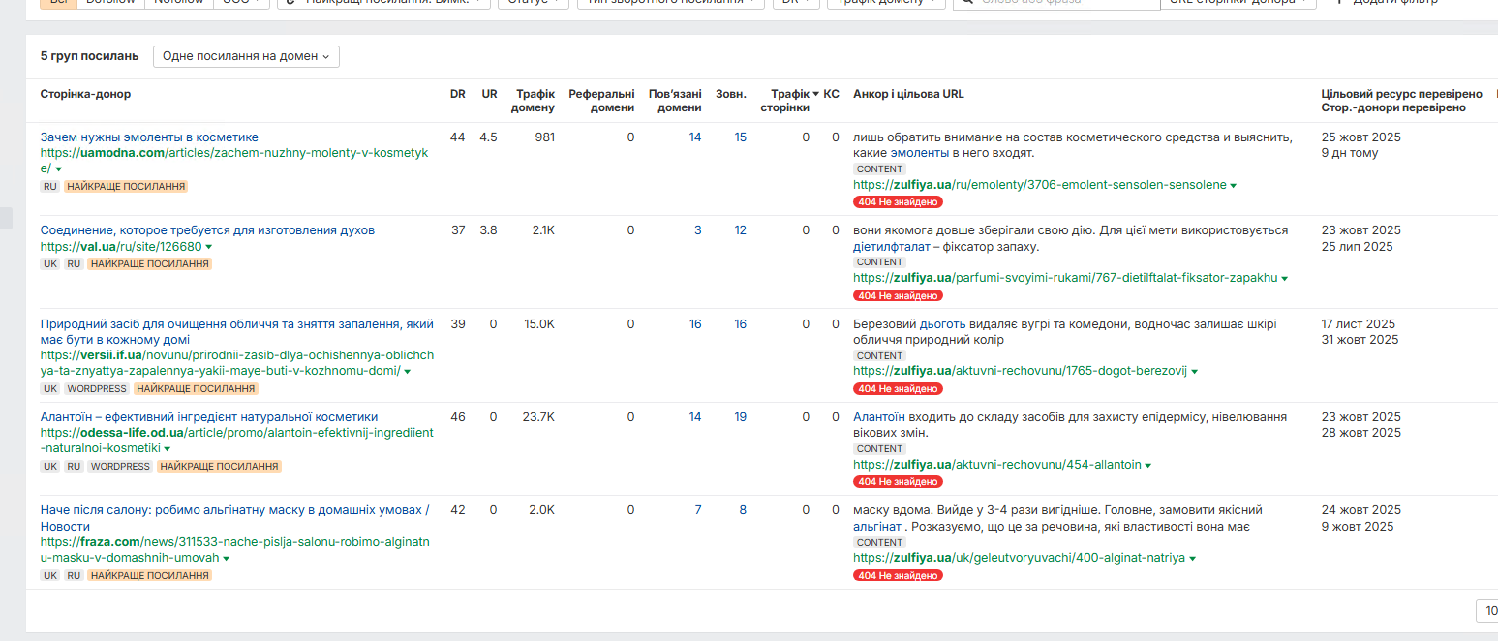Image resolution: width=1498 pixels, height=641 pixels.
Task: Click '5 груп посилань' heading
Action: tap(89, 56)
